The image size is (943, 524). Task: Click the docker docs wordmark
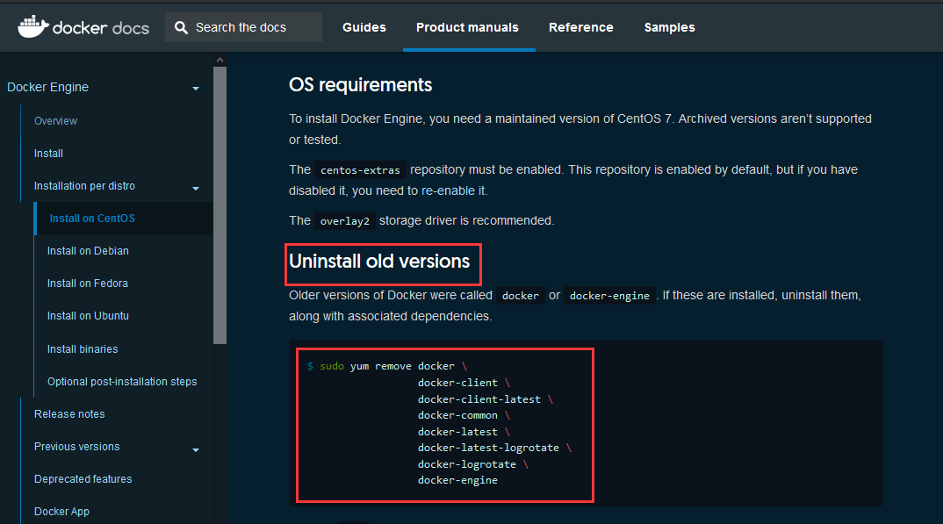click(100, 27)
